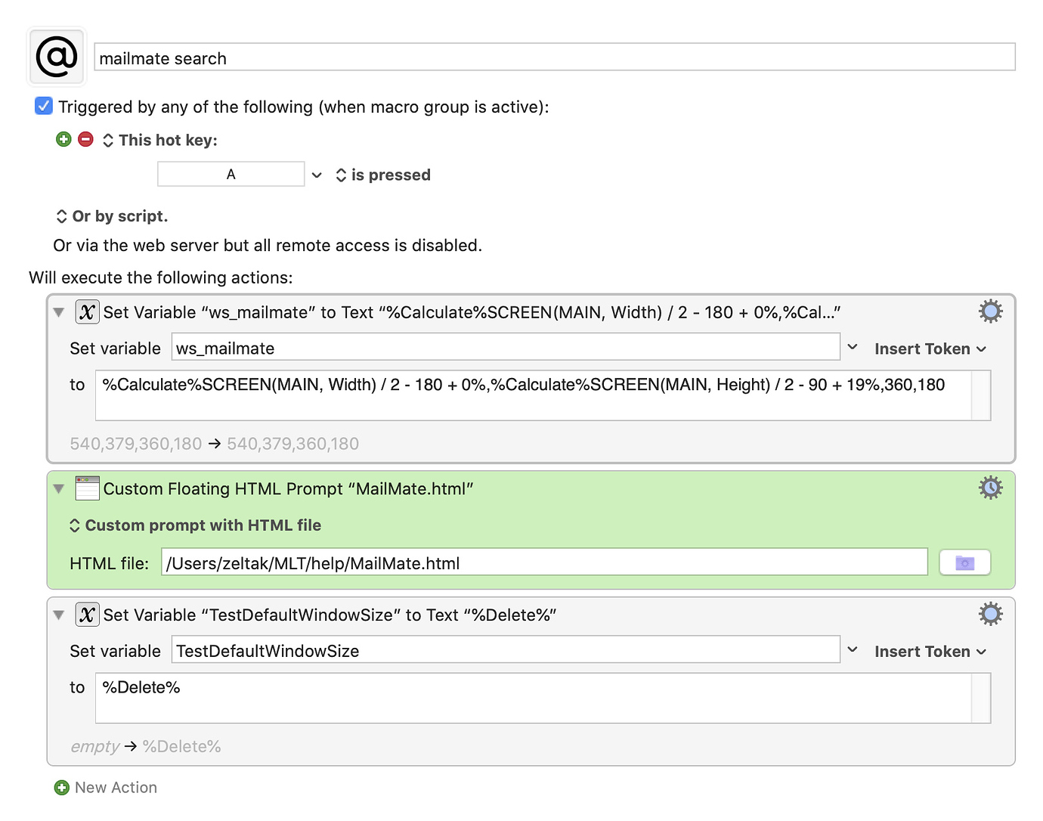Viewport: 1043px width, 821px height.
Task: Open gear menu for ws_mailmate action
Action: [990, 311]
